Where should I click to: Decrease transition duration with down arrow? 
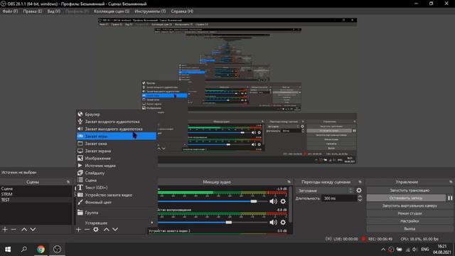pos(360,200)
